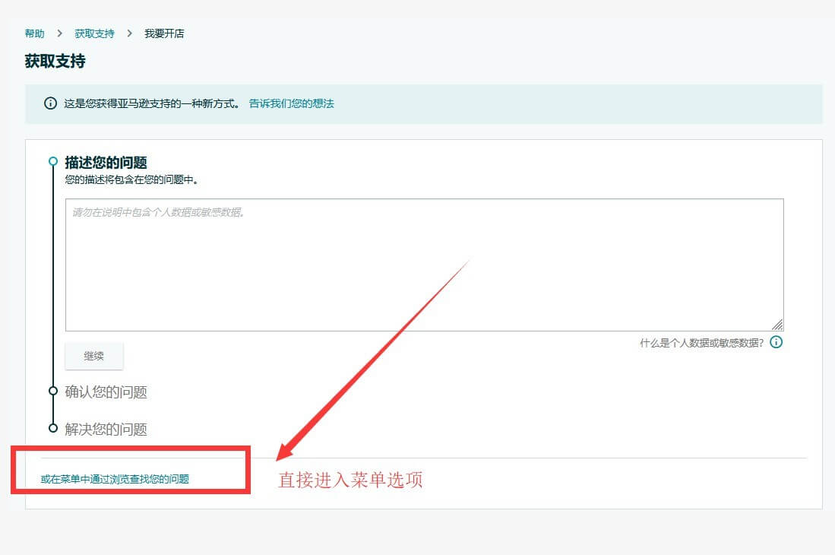
Task: Click the 描述您的问题 step circle marker
Action: pos(53,161)
